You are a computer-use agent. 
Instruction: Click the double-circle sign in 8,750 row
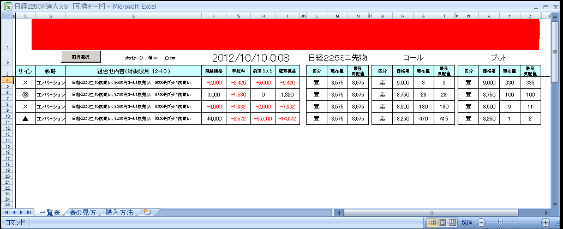tap(25, 95)
